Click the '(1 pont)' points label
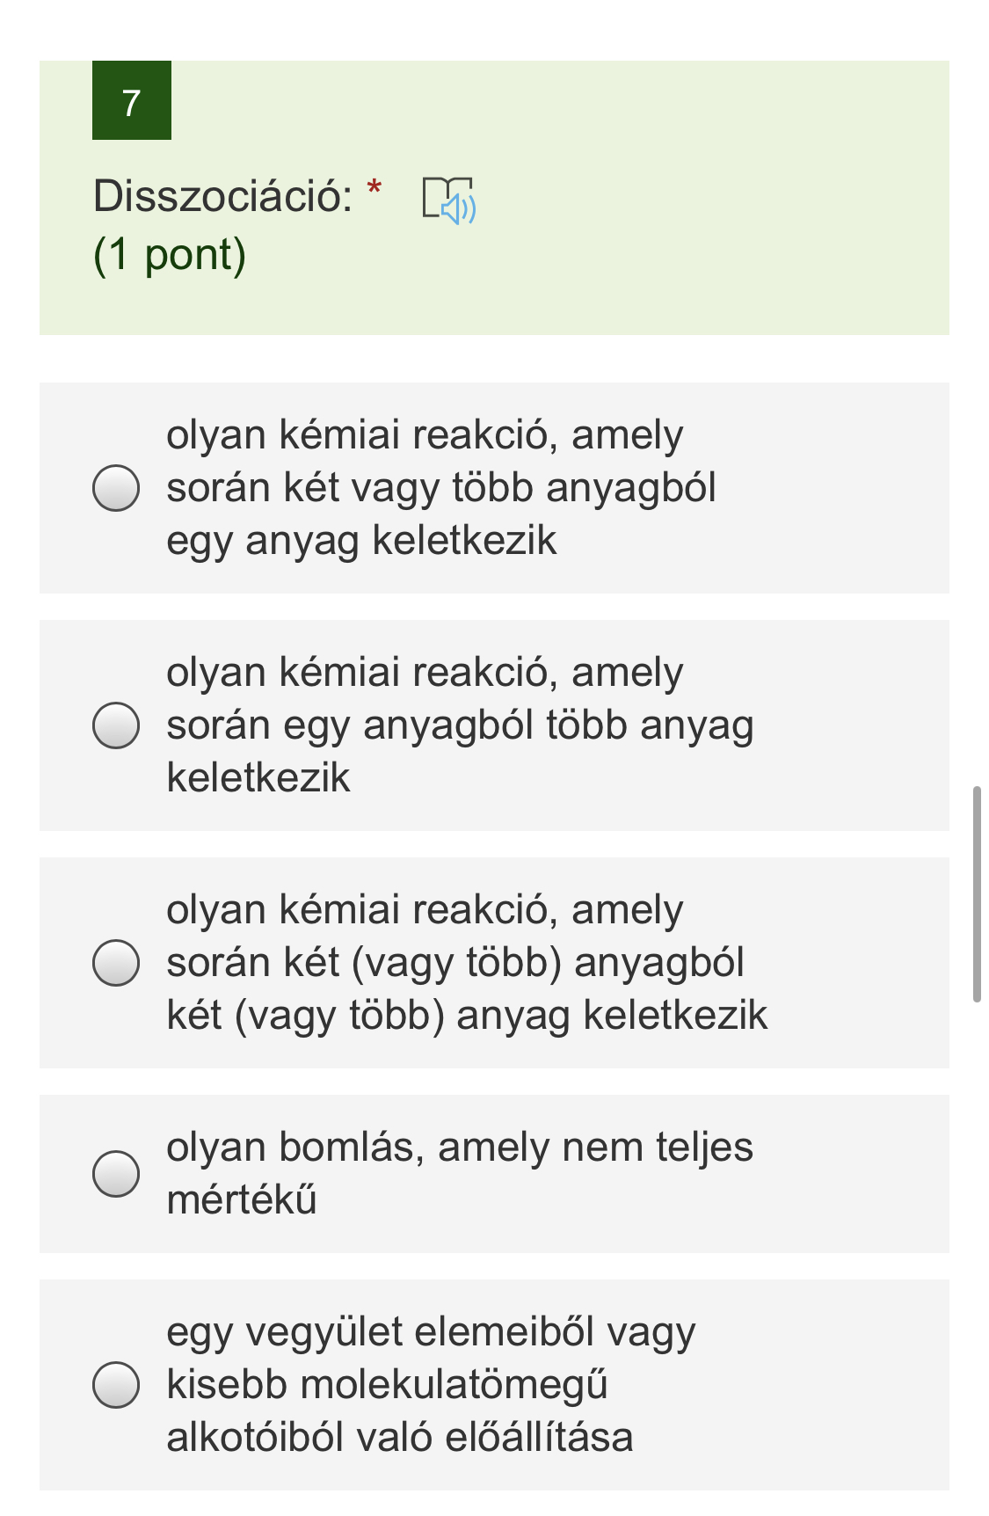The image size is (989, 1516). (170, 255)
